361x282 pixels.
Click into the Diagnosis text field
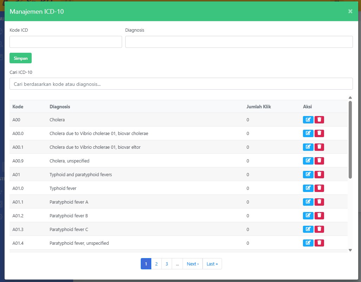239,42
